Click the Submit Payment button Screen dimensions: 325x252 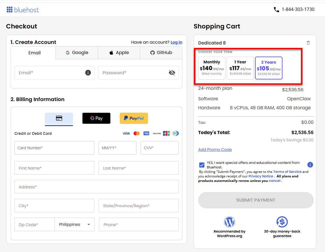[x=256, y=200]
